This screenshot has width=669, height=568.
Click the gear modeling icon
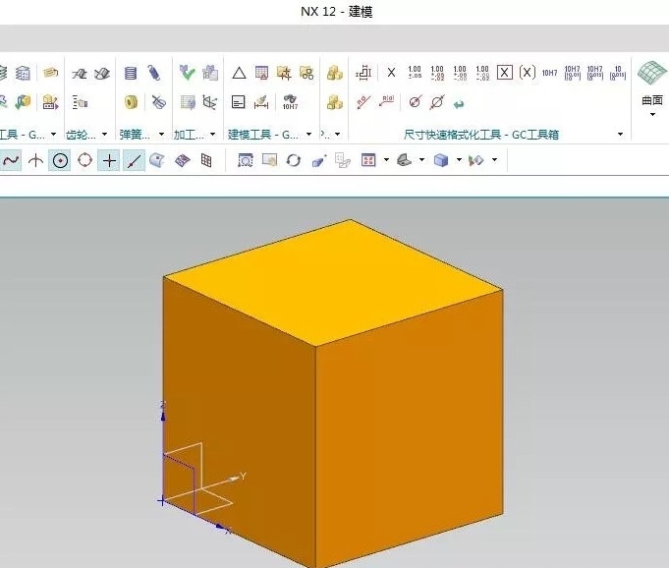pos(80,74)
